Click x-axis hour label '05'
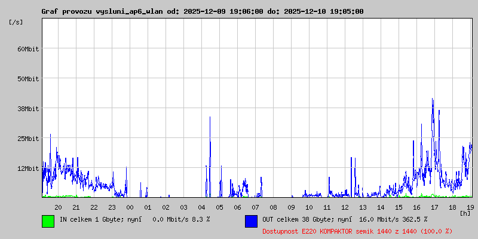This screenshot has height=239, width=478. [x=219, y=207]
